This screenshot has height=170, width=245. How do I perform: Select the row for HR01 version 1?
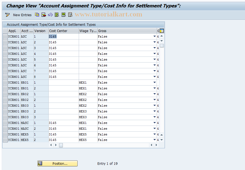point(5,83)
